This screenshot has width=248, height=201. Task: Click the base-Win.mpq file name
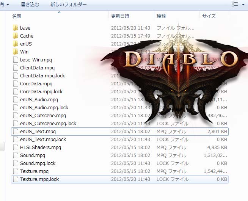click(36, 60)
